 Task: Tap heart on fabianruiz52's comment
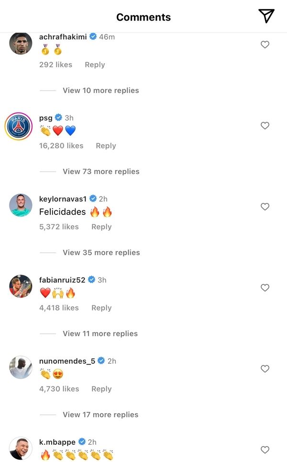click(x=265, y=287)
